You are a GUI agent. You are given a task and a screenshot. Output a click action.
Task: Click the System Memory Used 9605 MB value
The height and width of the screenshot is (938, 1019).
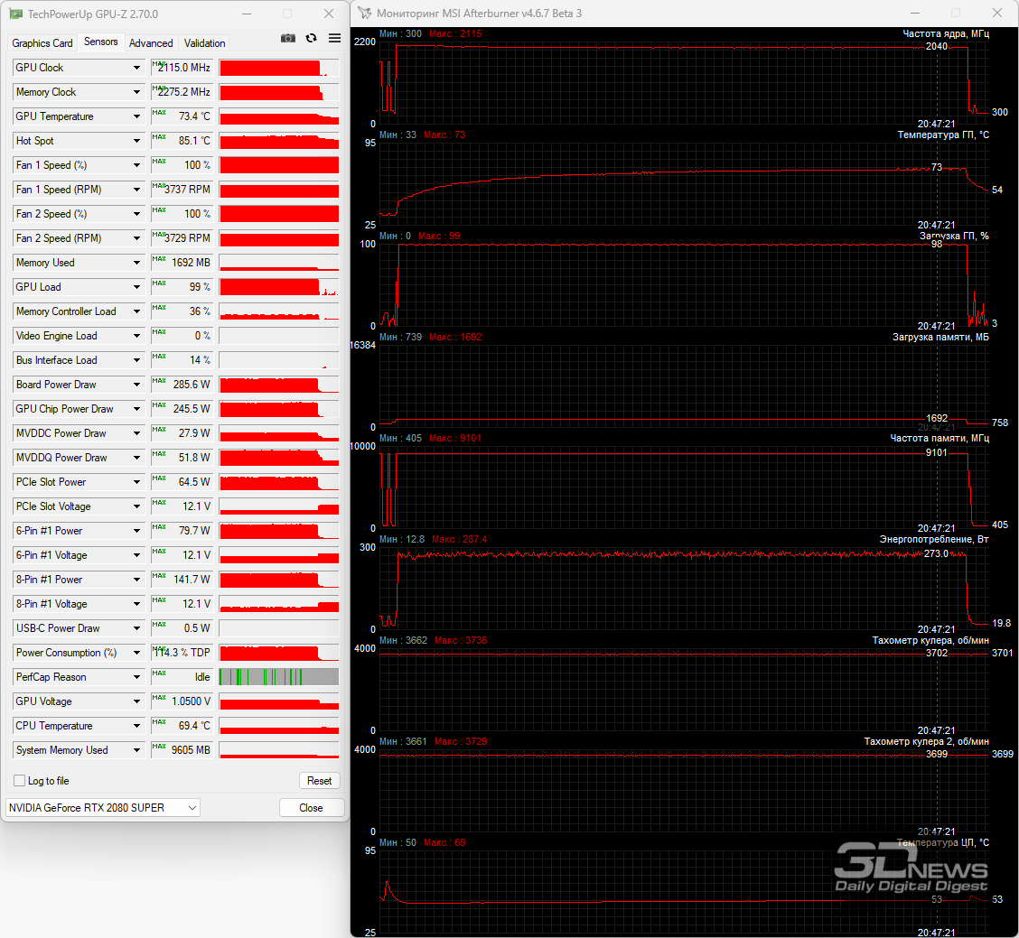coord(182,749)
